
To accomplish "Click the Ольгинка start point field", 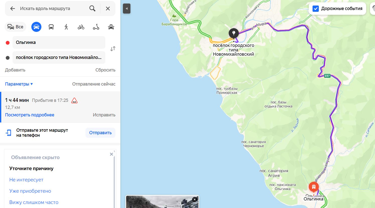I will (x=59, y=42).
